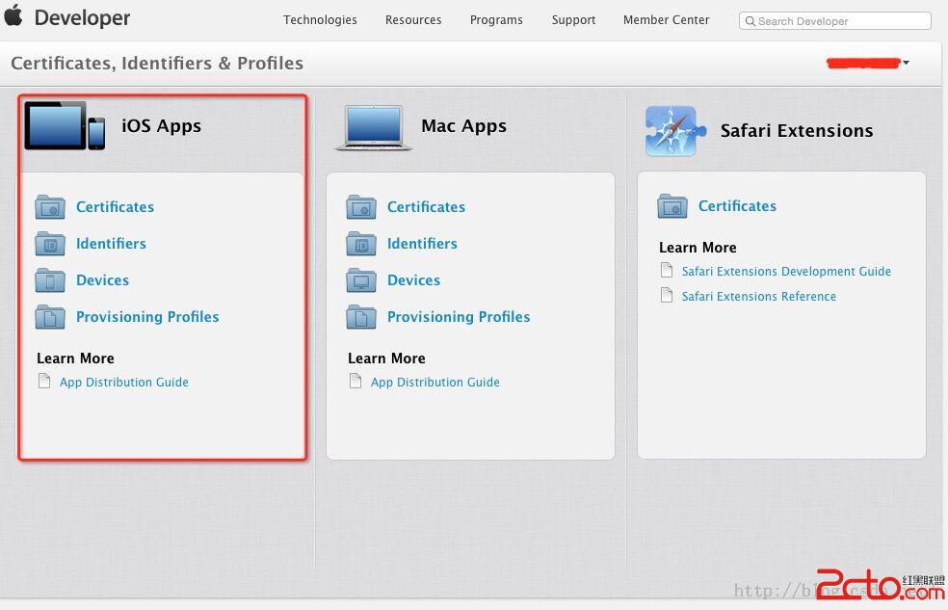948x610 pixels.
Task: Click the Developer title link
Action: point(82,18)
